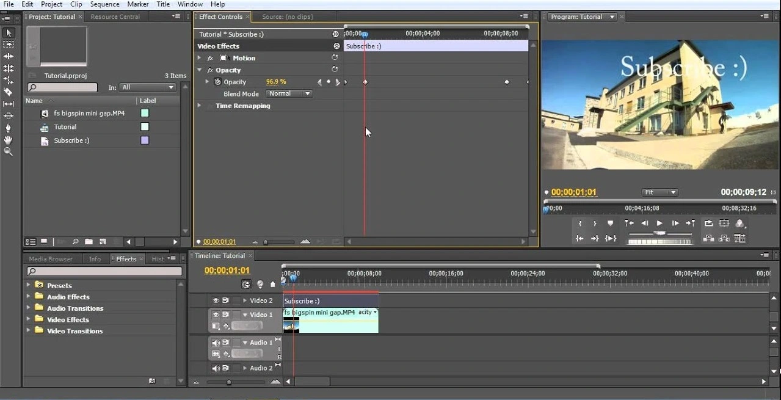The image size is (781, 400).
Task: Click the Find icon in Project panel
Action: (x=75, y=242)
